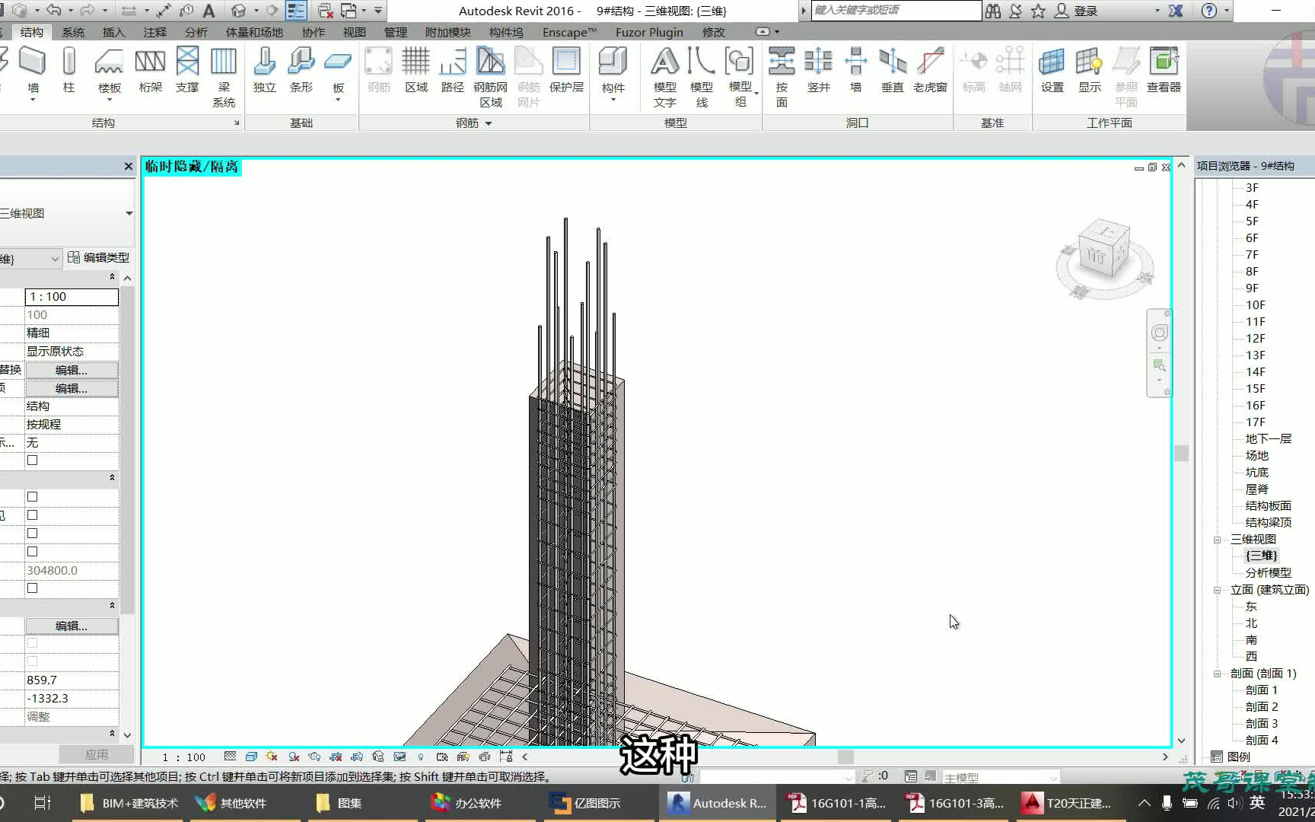Viewport: 1315px width, 822px height.
Task: Switch to the 插入 ribbon tab
Action: [113, 32]
